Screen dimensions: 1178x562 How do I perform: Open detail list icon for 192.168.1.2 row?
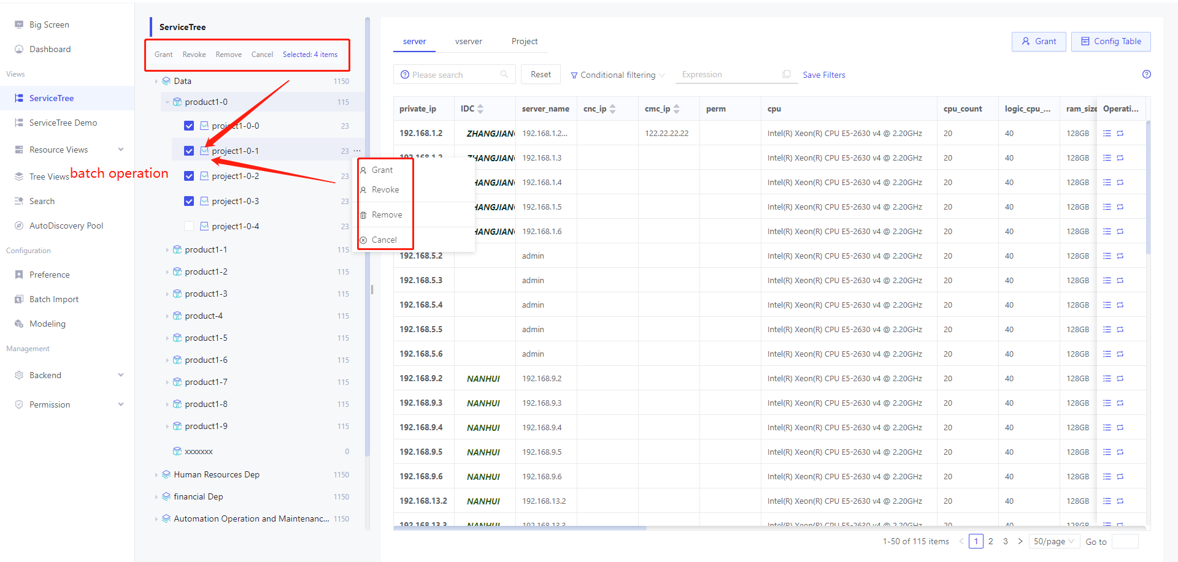coord(1107,133)
